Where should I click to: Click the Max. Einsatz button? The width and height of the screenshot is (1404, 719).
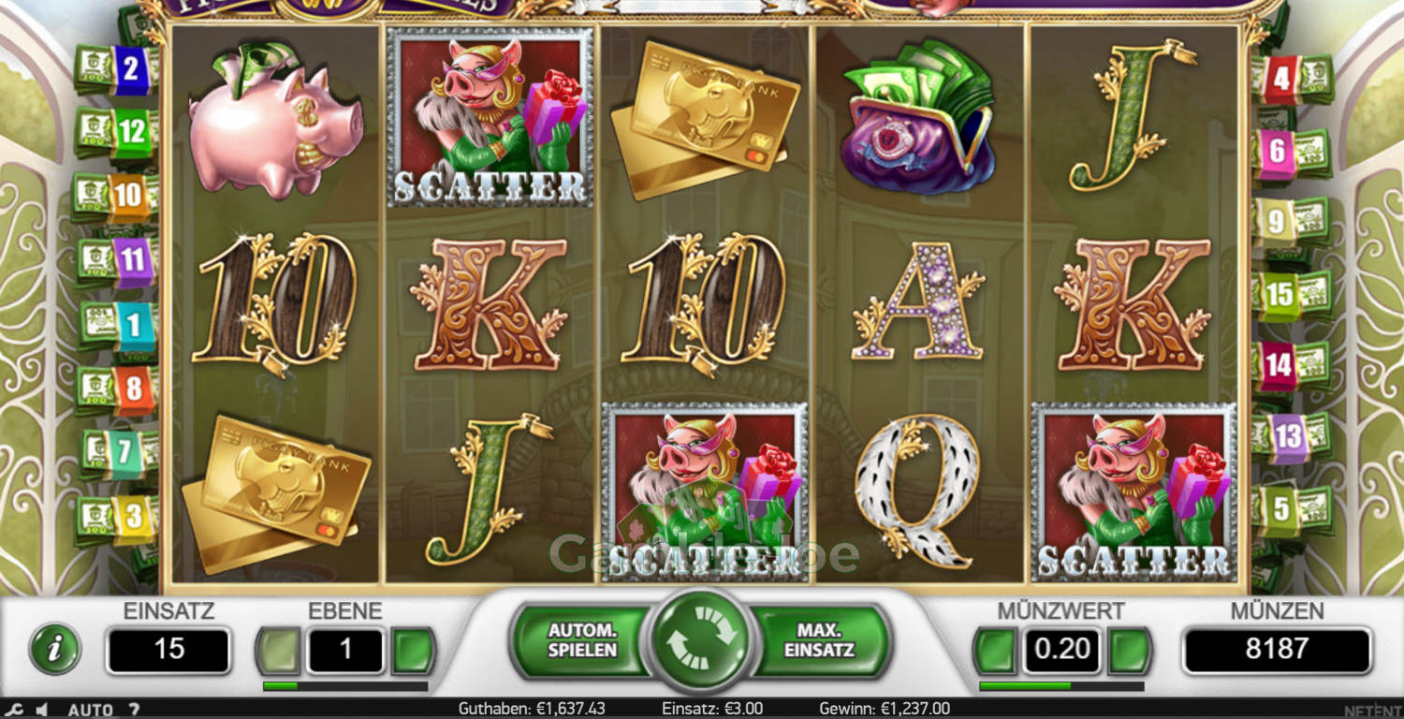point(819,640)
